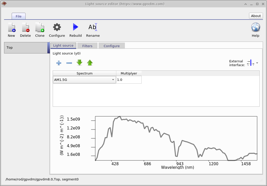Move spectrum up using green up arrow

pos(90,63)
